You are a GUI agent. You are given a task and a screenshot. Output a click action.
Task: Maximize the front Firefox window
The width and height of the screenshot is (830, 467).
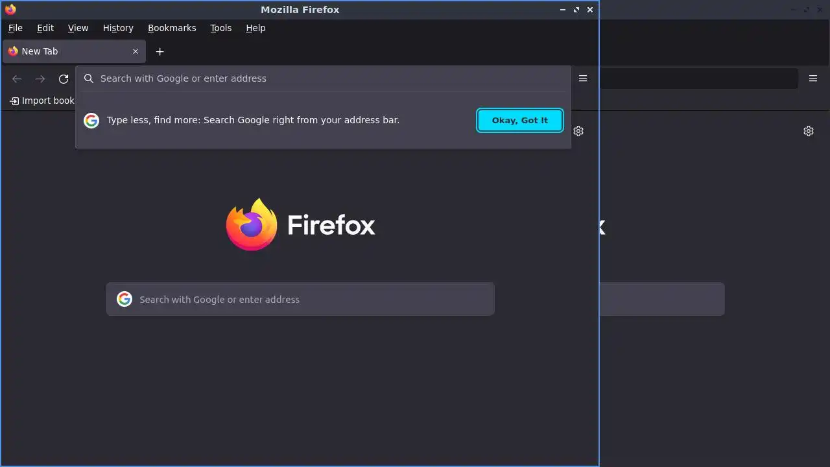pos(576,10)
